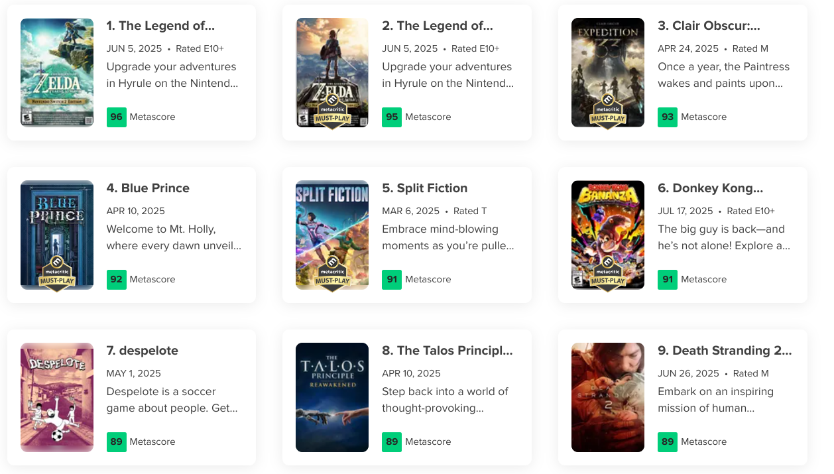Click Must-Play badge on Donkey Kong Bananza cover
Viewport: 834px width, 474px height.
click(x=607, y=276)
